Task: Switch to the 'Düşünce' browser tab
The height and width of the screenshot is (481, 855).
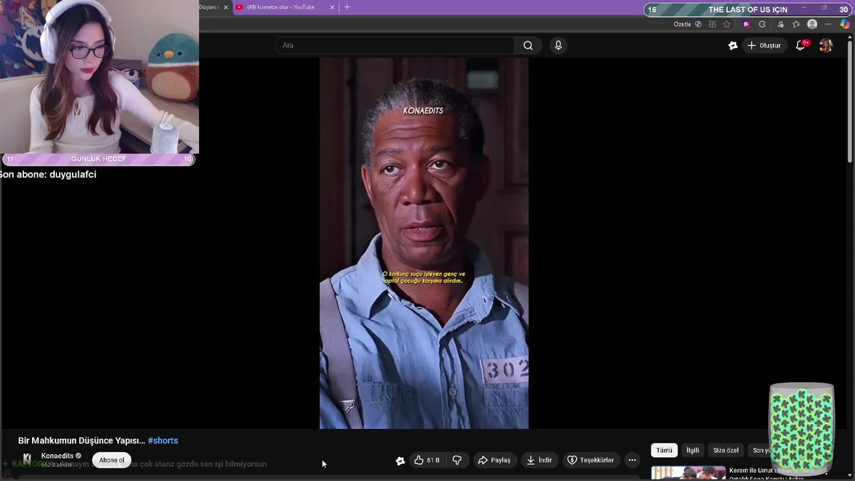Action: coord(209,7)
